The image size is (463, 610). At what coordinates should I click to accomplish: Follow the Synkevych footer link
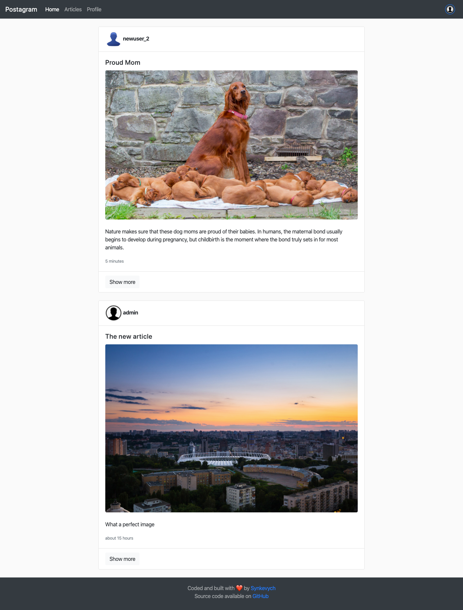(x=263, y=588)
